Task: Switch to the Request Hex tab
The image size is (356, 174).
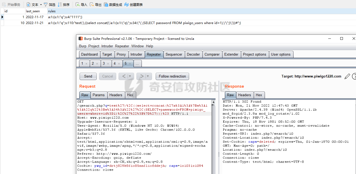Action: point(130,95)
